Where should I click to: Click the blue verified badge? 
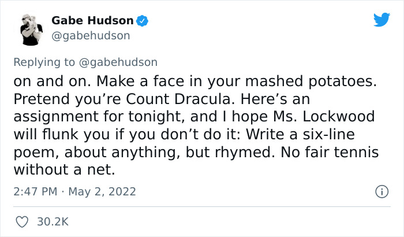pyautogui.click(x=143, y=21)
